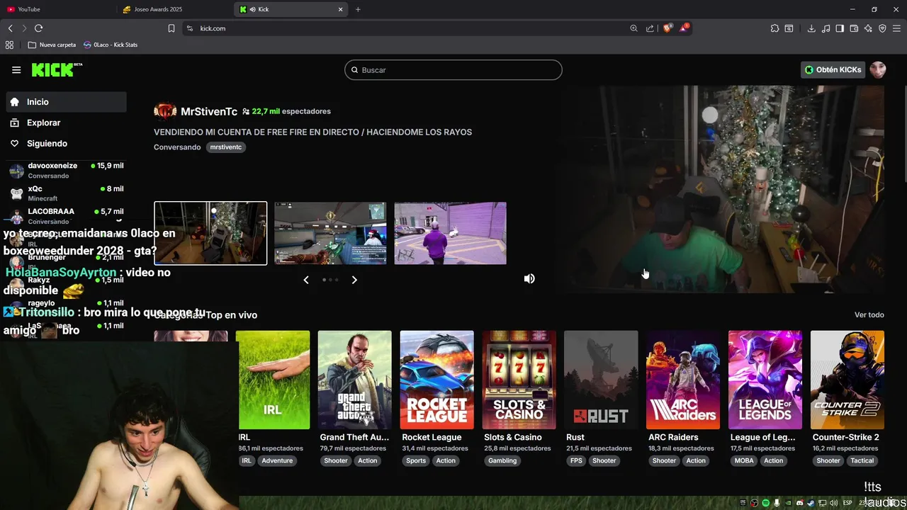
Task: Switch to the Joseo Awards 2025 tab
Action: [174, 9]
